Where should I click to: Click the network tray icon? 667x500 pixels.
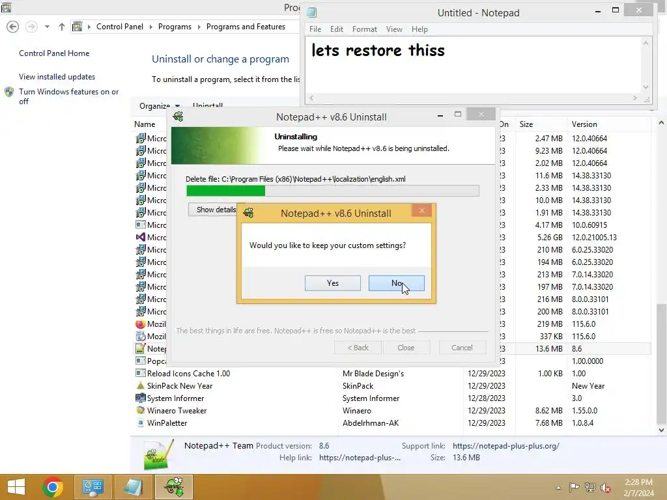click(589, 487)
